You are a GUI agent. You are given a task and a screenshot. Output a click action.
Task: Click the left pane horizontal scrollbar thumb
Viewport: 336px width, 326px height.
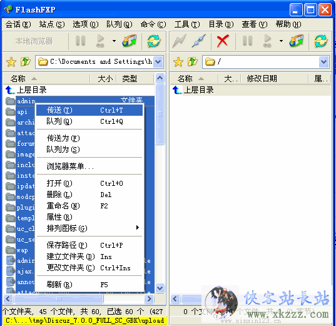click(58, 298)
